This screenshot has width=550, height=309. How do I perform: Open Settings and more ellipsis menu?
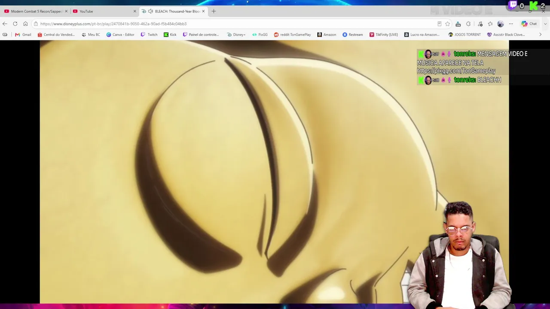pyautogui.click(x=511, y=24)
